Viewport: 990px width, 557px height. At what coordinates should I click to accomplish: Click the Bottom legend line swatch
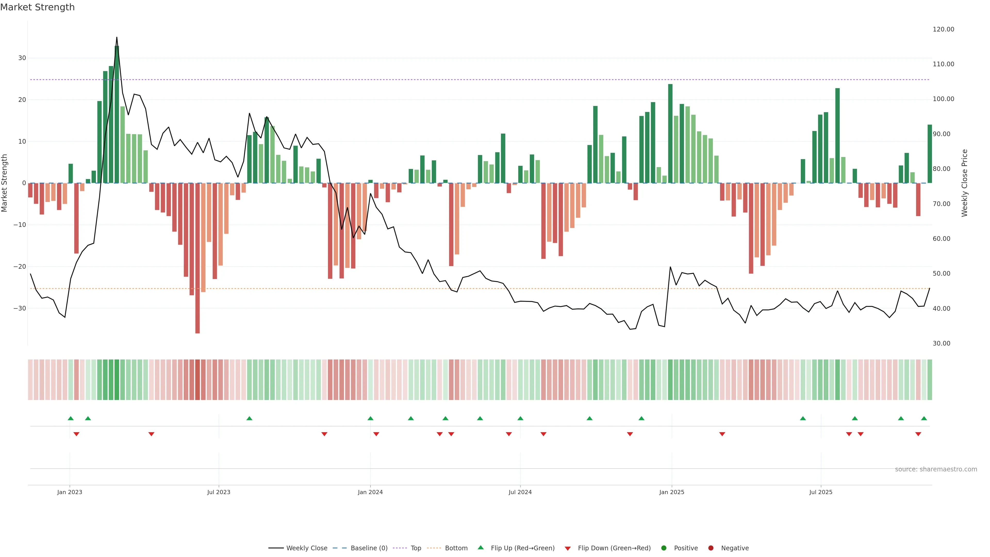[x=434, y=548]
